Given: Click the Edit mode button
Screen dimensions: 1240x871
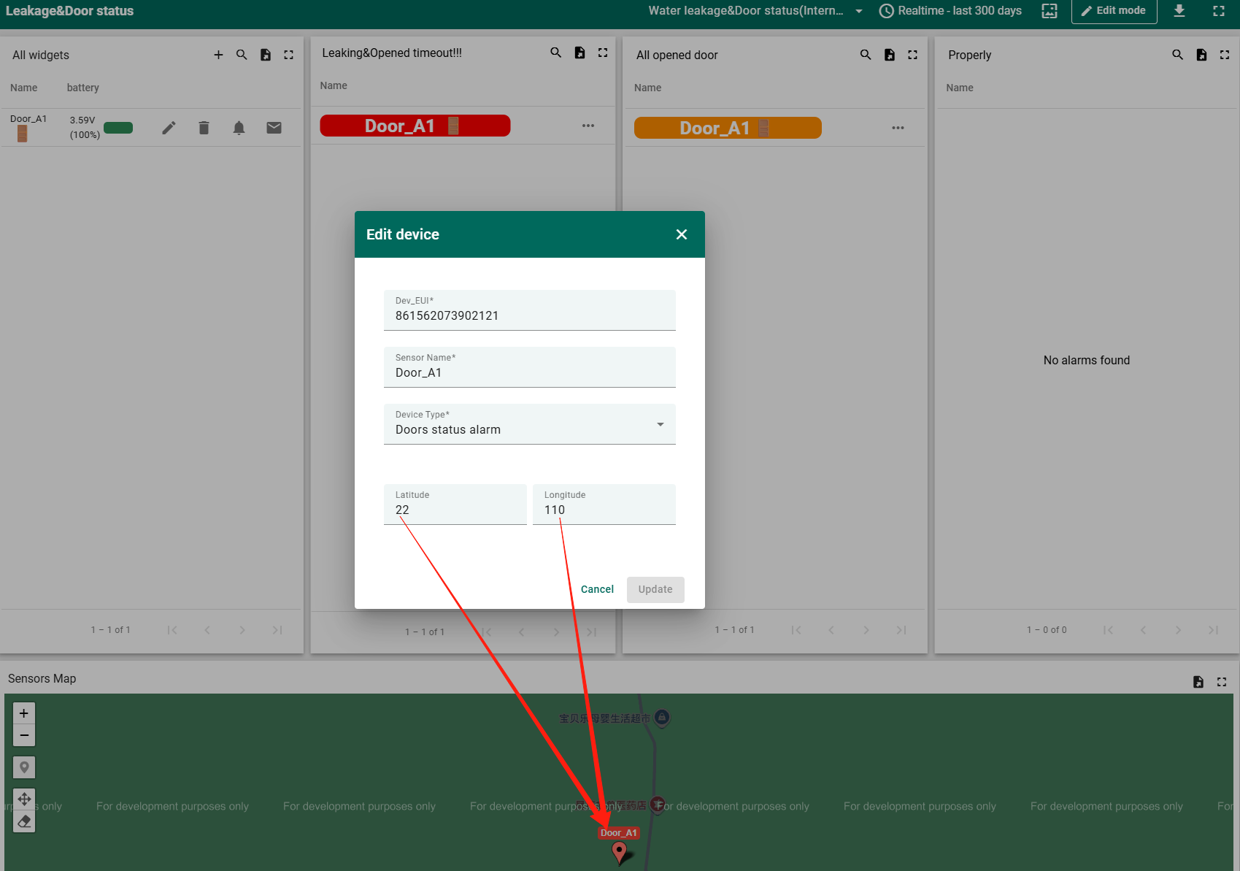Looking at the screenshot, I should tap(1114, 11).
